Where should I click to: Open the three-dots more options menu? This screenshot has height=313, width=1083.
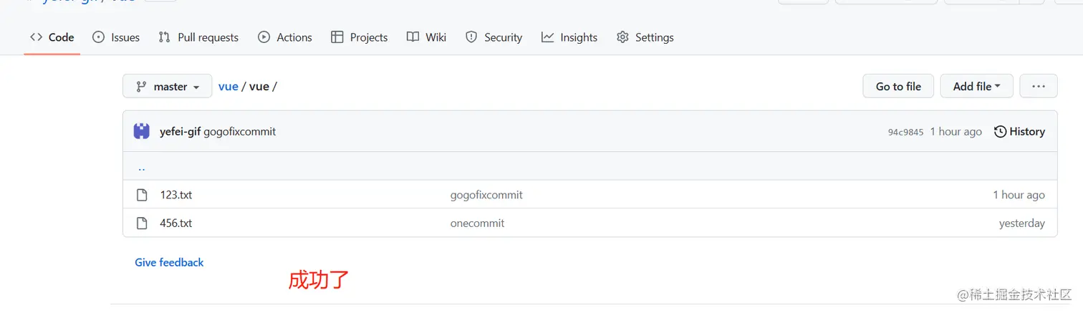(x=1039, y=87)
